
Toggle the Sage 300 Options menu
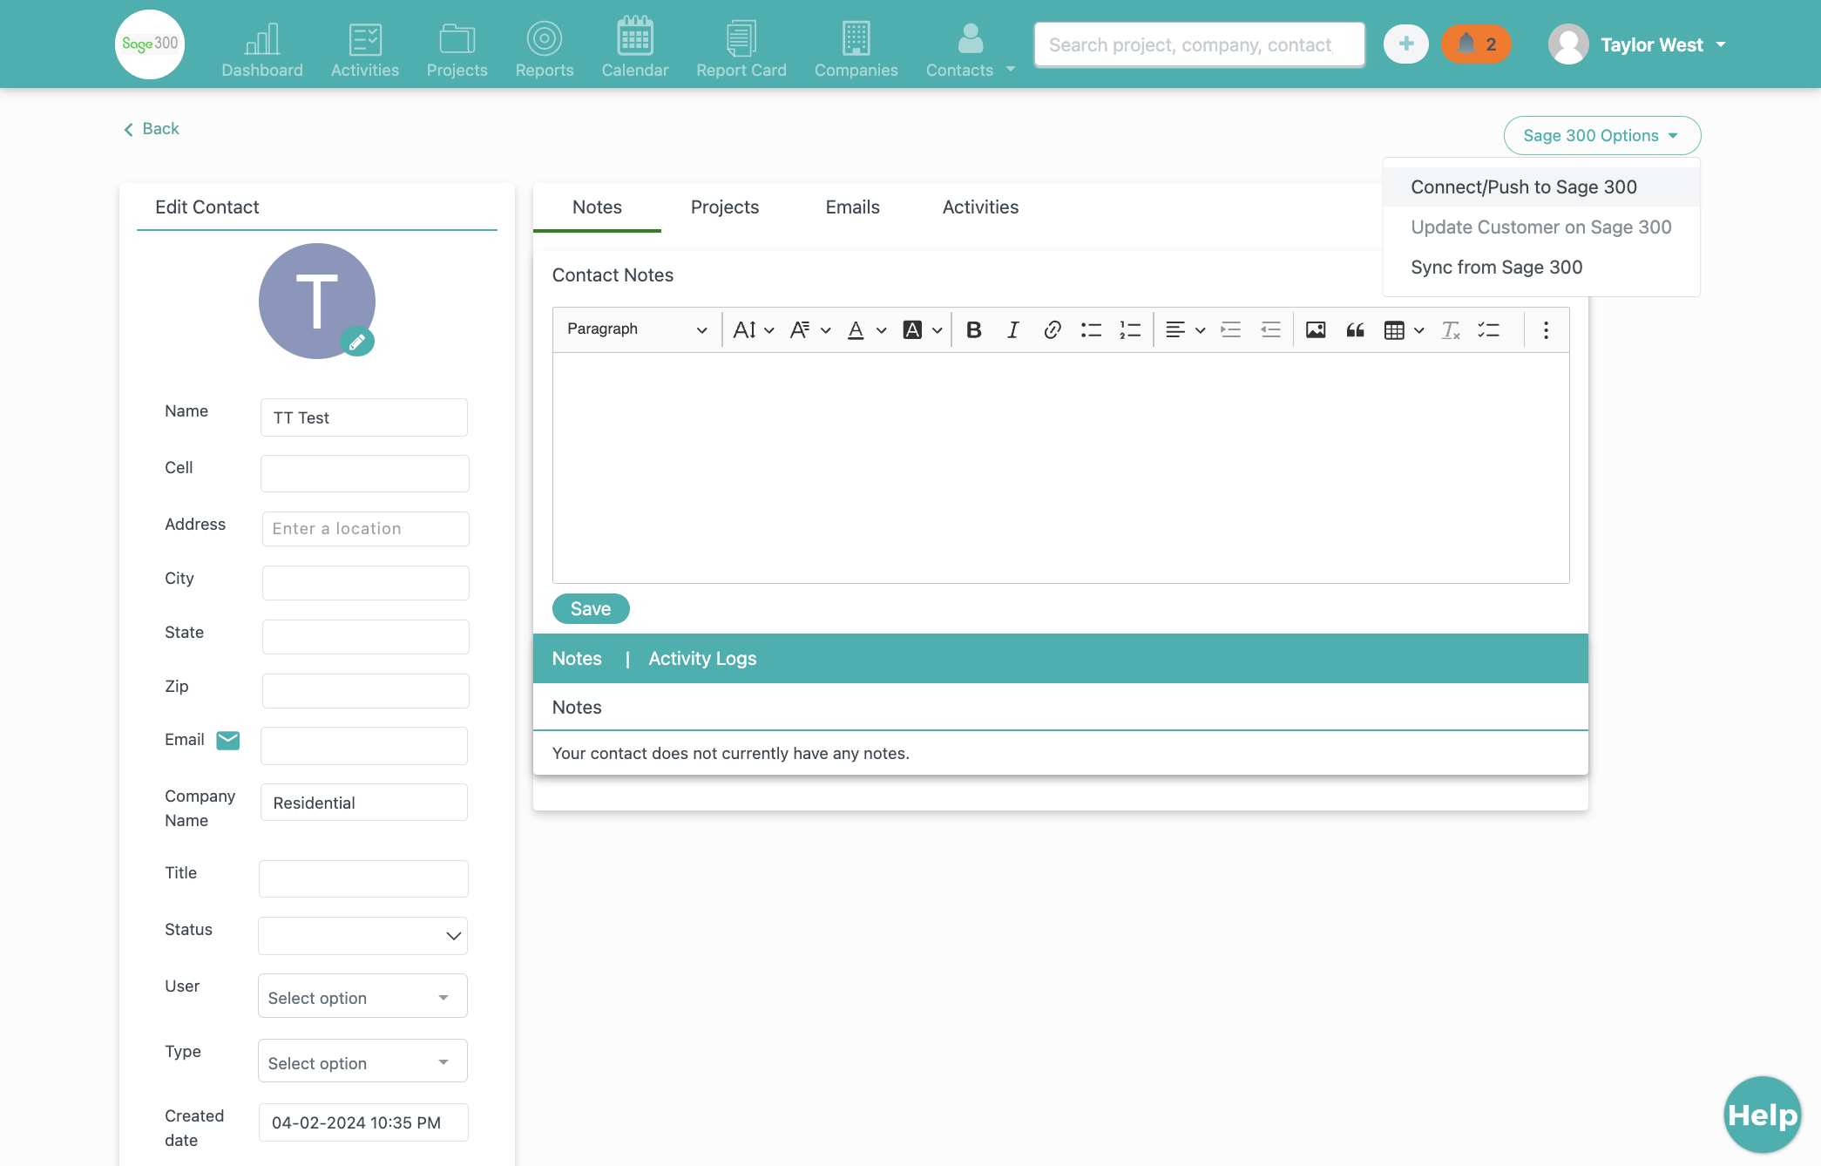[1601, 135]
